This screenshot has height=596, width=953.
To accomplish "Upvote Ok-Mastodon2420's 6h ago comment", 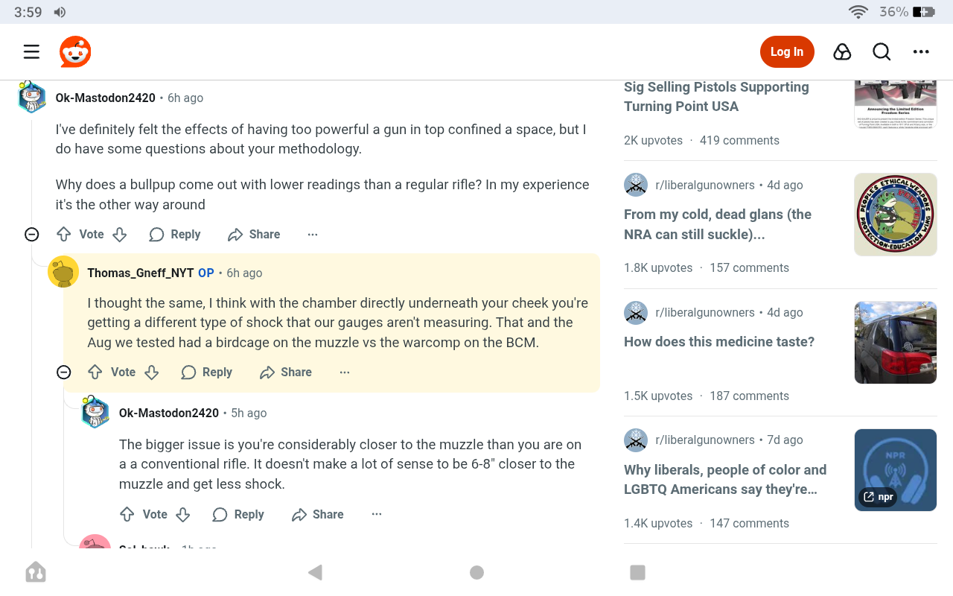I will 64,234.
